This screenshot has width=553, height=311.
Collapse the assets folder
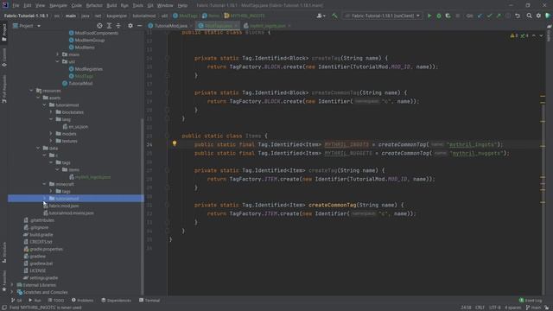click(38, 98)
